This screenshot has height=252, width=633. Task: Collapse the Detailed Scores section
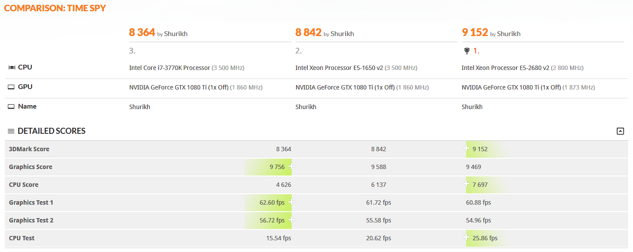[x=620, y=131]
